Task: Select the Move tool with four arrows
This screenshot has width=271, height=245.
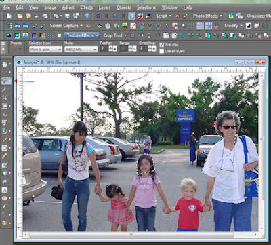Action: tap(5, 73)
